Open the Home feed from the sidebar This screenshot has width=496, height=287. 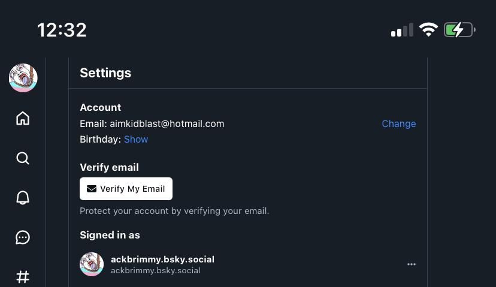click(23, 119)
